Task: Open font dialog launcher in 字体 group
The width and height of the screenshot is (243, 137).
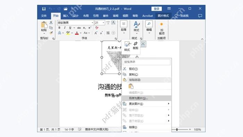Action: click(x=116, y=38)
